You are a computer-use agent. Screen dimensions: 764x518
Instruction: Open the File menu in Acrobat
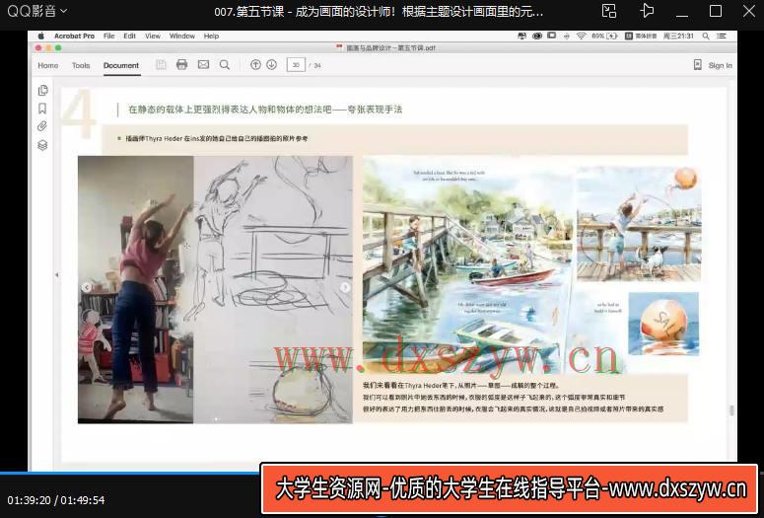point(109,37)
